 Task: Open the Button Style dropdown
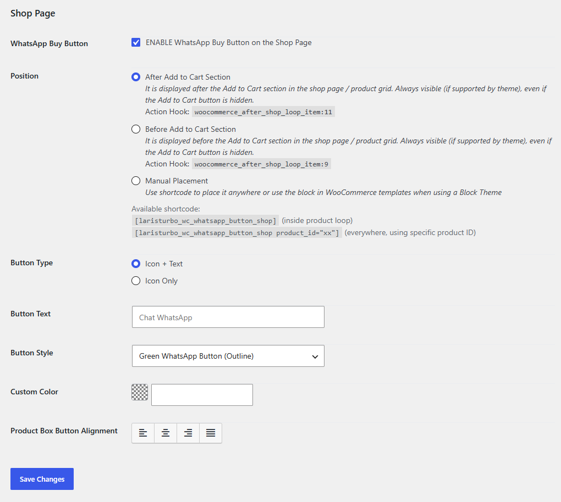click(x=228, y=356)
